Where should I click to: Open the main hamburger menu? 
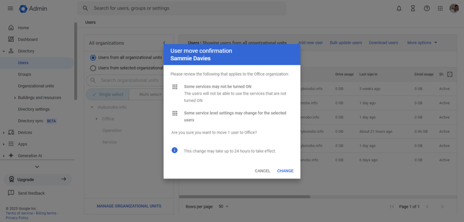click(10, 8)
